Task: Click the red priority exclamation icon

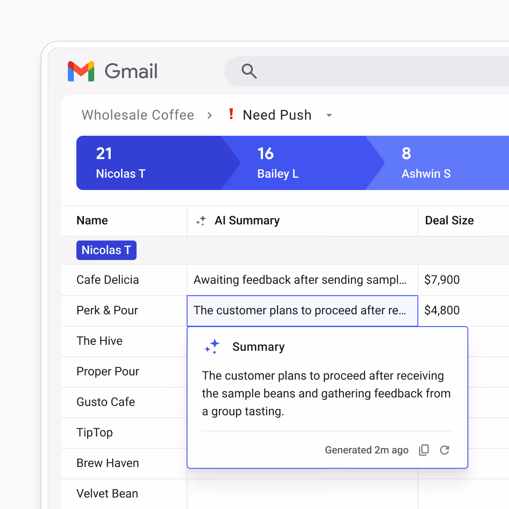Action: [x=231, y=115]
